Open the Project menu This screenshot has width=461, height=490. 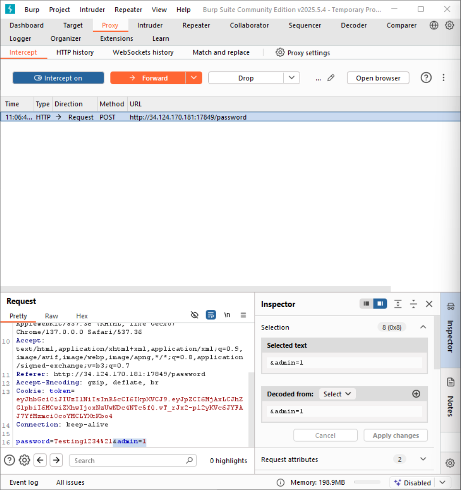pos(60,10)
